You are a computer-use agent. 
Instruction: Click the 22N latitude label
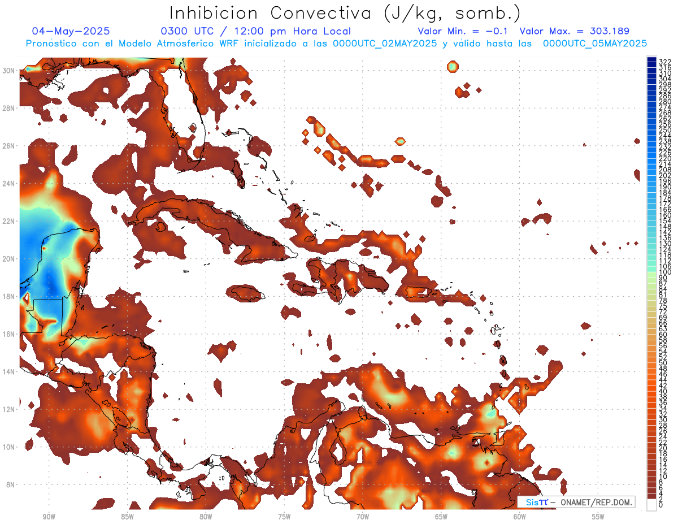[x=8, y=220]
